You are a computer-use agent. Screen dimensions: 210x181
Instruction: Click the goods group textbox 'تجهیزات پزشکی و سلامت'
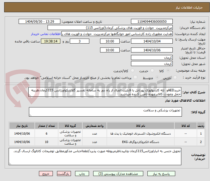105,112
